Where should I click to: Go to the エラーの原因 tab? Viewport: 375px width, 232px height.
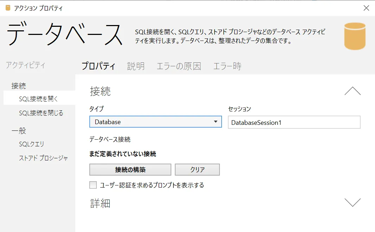179,66
